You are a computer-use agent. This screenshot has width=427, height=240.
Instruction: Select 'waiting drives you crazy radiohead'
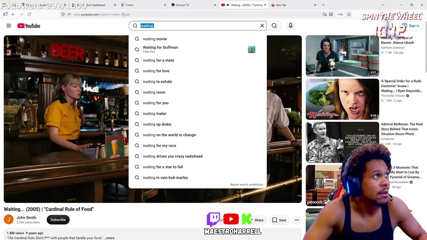coord(197,156)
